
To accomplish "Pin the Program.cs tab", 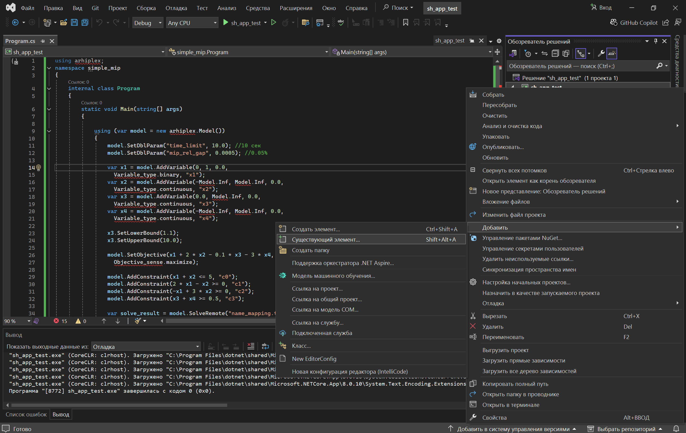I will tap(43, 41).
